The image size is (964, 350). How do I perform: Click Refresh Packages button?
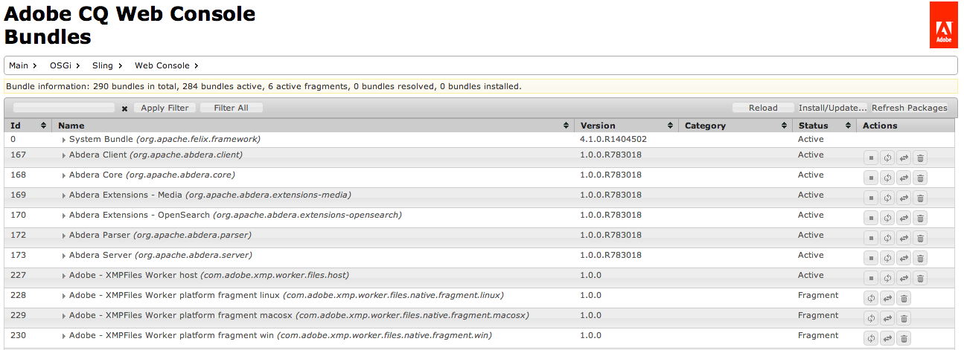[x=910, y=108]
